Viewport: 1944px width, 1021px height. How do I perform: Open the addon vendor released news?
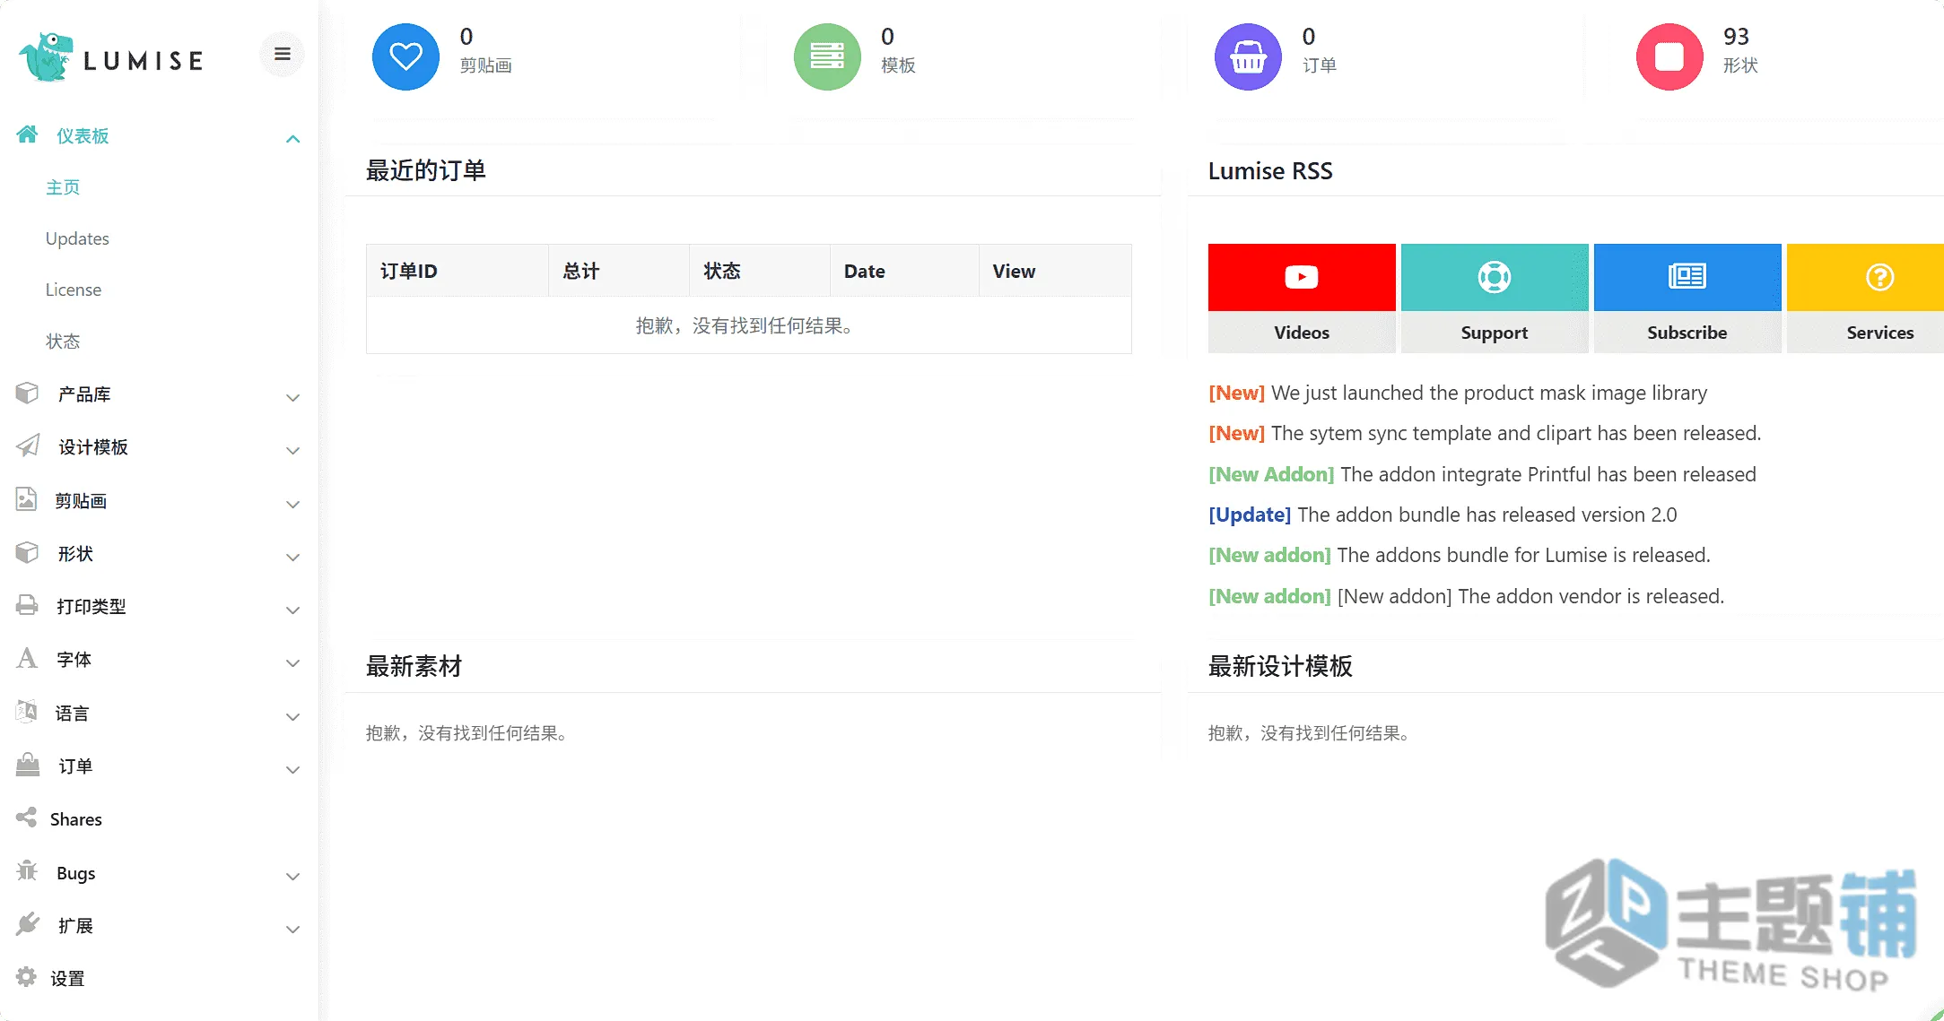(x=1466, y=596)
